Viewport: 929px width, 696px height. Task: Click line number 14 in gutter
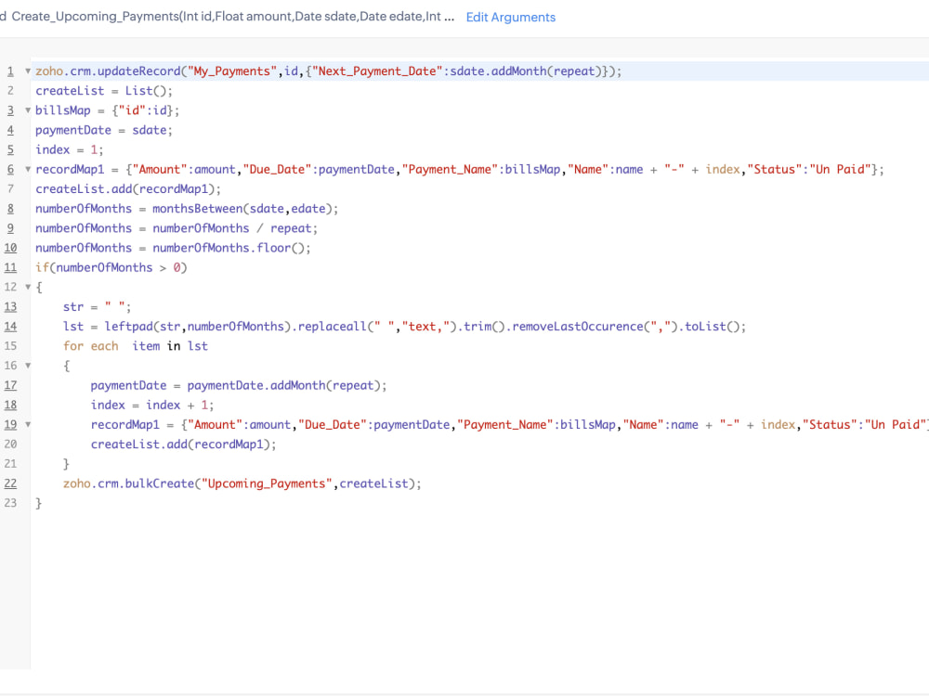point(10,326)
